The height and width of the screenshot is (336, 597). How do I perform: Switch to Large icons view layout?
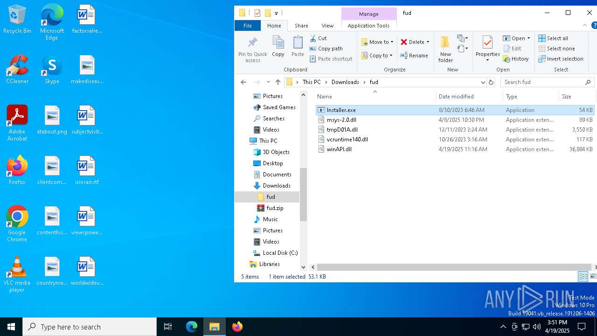(593, 277)
